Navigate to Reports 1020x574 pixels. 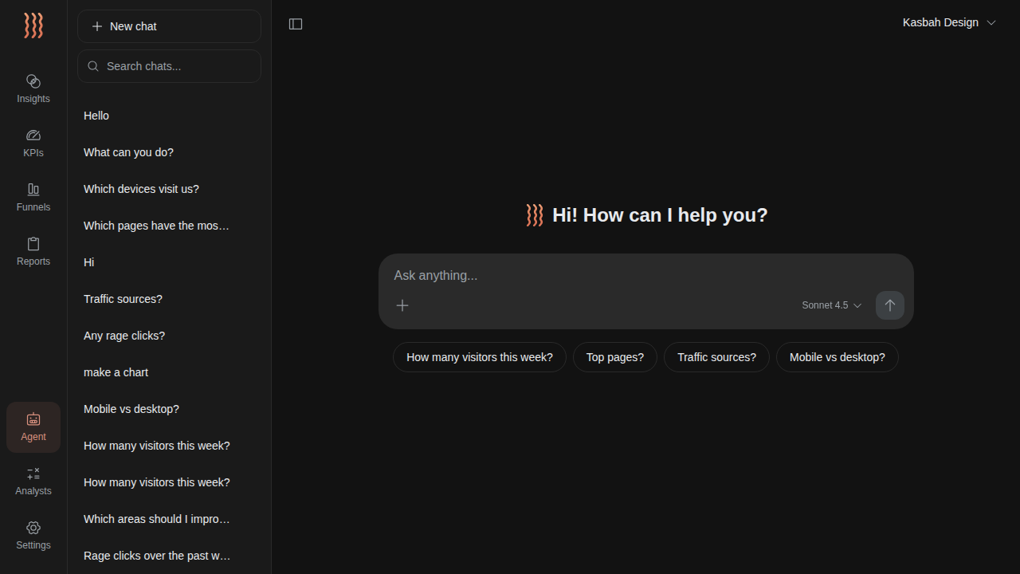tap(33, 251)
